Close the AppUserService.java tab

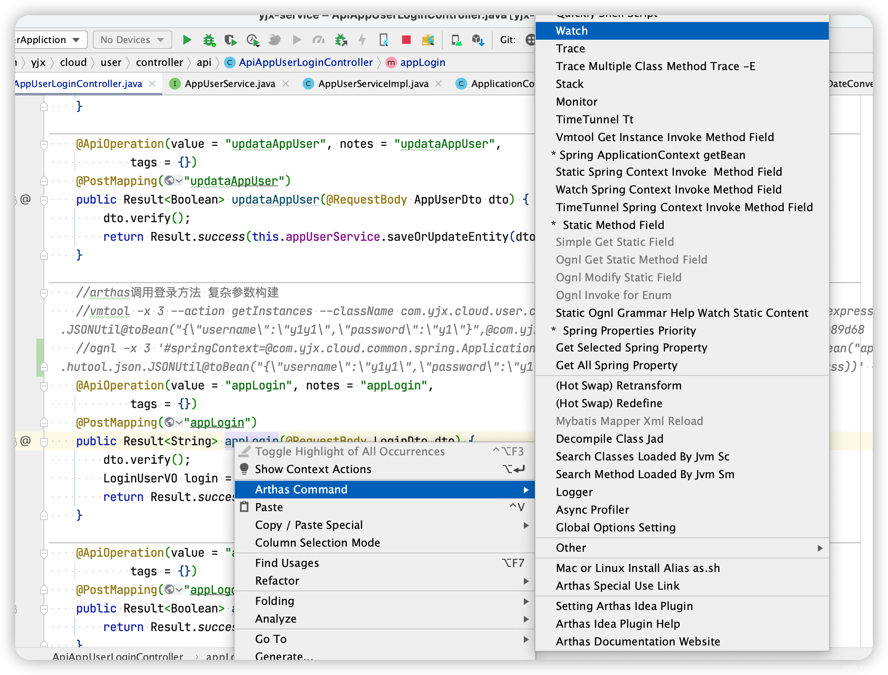pyautogui.click(x=286, y=84)
